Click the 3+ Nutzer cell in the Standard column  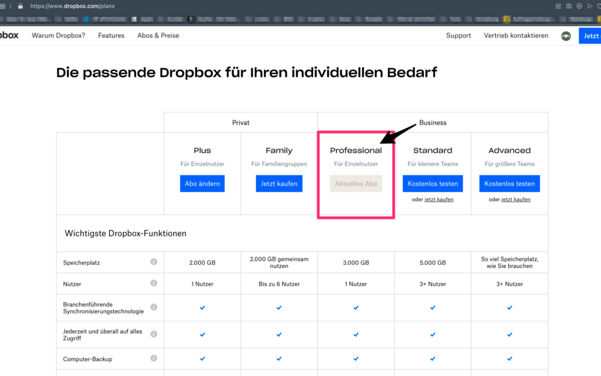point(433,284)
